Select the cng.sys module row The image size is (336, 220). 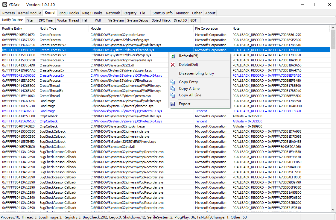(165, 40)
